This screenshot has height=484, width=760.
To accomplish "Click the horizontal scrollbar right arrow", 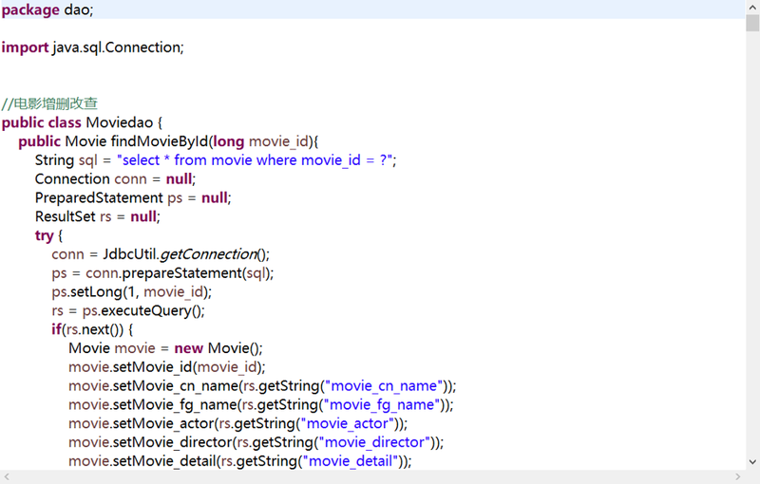I will (738, 477).
